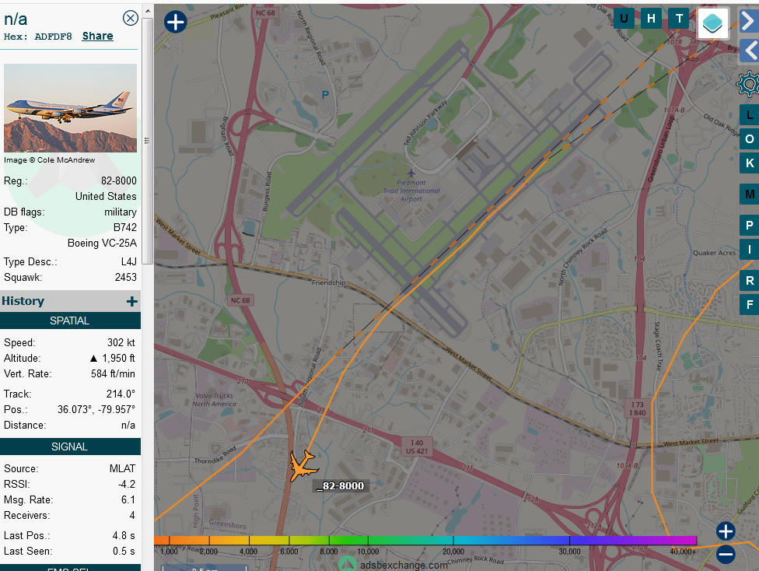Zoom in with the map plus button
This screenshot has height=571, width=759.
click(x=725, y=531)
